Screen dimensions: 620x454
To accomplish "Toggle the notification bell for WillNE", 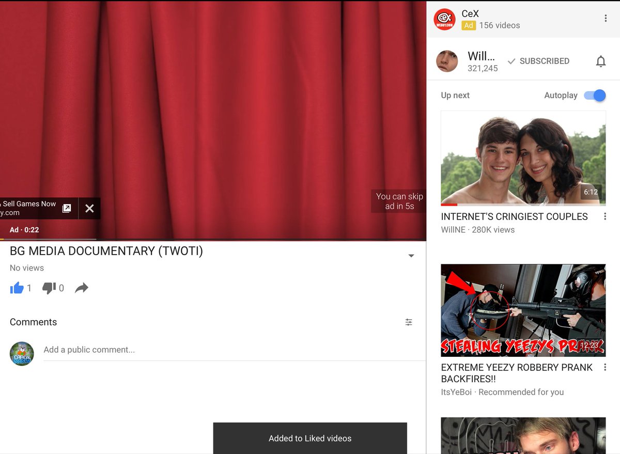I will (600, 61).
